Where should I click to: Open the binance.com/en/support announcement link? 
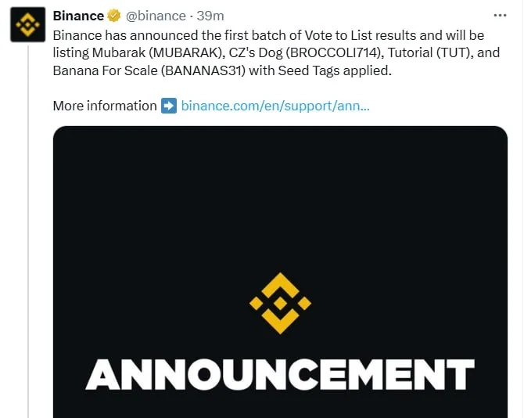click(275, 106)
